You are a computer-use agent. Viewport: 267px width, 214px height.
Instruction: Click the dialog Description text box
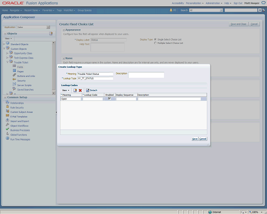click(146, 75)
